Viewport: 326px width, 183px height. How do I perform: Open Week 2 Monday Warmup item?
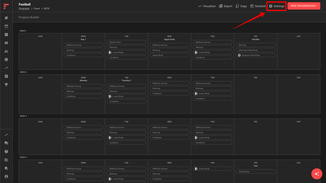point(83,91)
